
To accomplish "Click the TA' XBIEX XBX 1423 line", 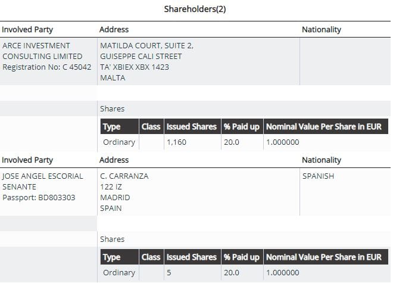I will 135,67.
